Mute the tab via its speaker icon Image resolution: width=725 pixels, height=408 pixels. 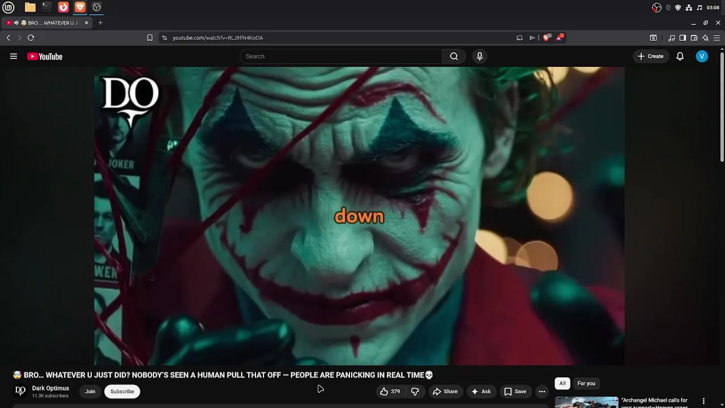16,23
